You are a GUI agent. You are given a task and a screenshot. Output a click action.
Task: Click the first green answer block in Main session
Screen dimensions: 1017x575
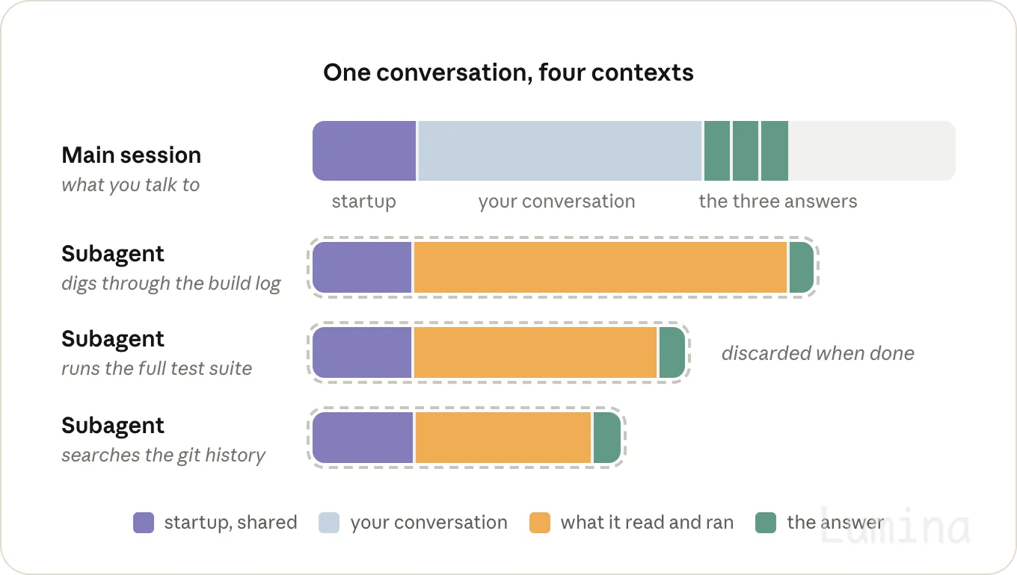[x=716, y=151]
